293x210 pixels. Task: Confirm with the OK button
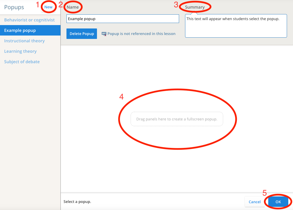(x=278, y=202)
